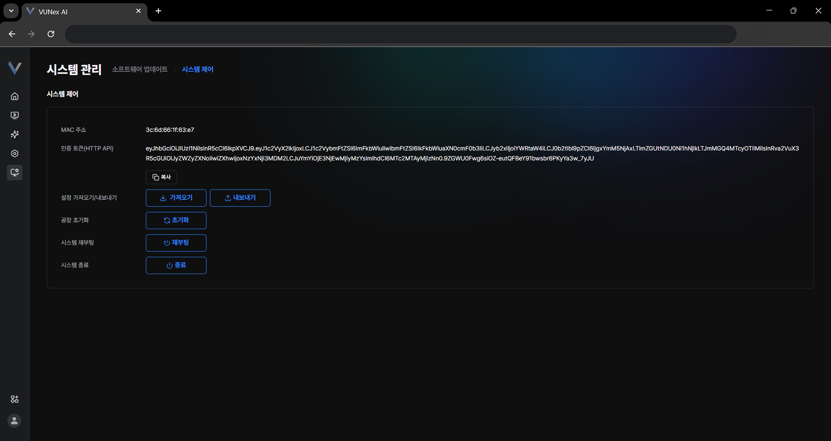Open the user profile avatar icon
This screenshot has width=831, height=441.
pos(15,421)
